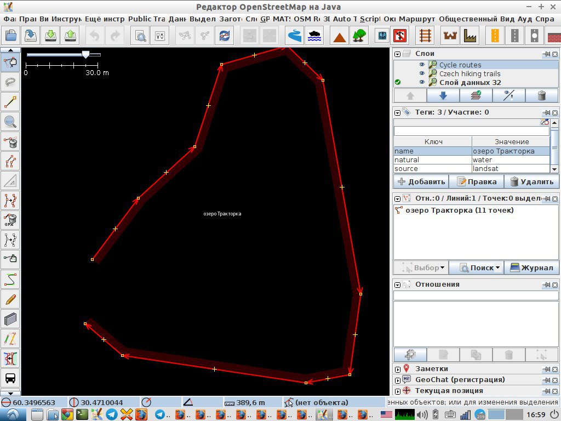Toggle visibility of Czech hiking trails layer
561x421 pixels.
coord(422,73)
